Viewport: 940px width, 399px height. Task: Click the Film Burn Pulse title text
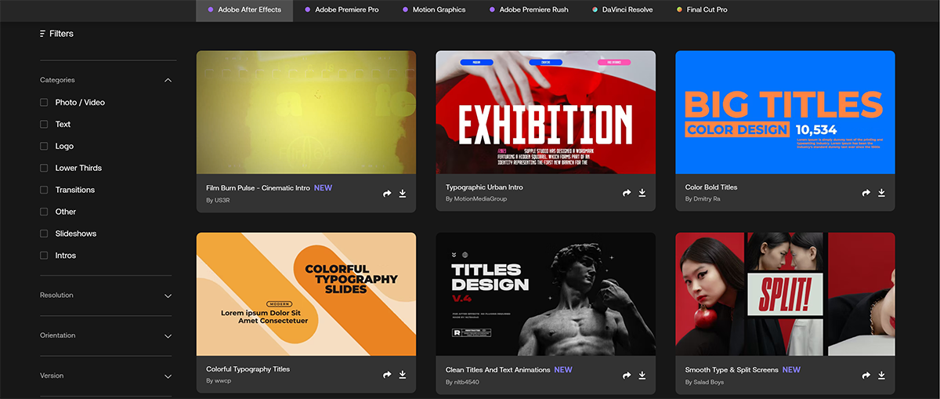pos(258,188)
